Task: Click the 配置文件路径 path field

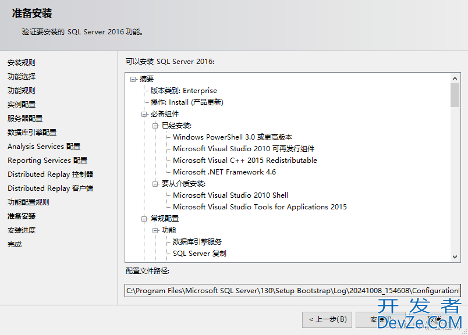Action: (x=292, y=291)
